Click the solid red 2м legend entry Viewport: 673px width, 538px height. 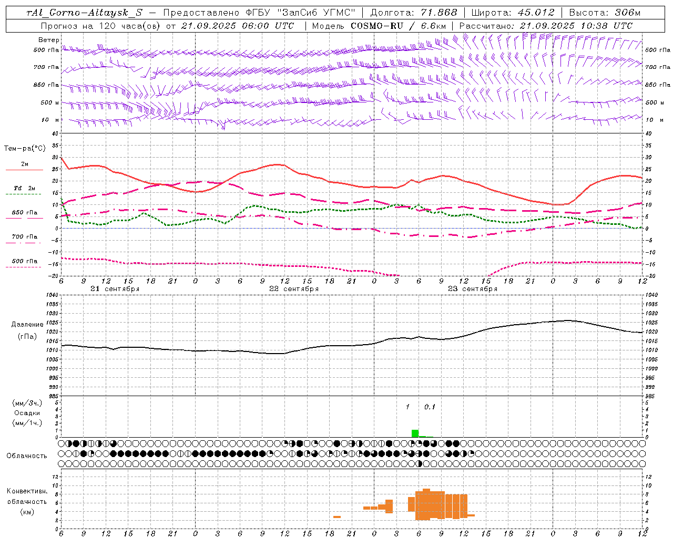click(x=25, y=164)
